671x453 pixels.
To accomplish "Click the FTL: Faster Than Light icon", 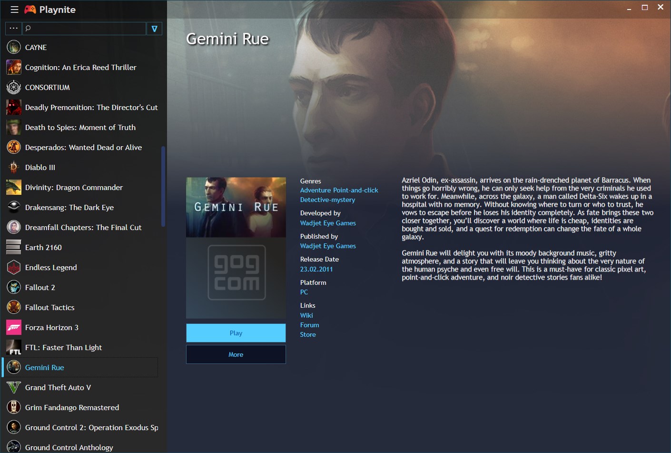I will tap(13, 347).
